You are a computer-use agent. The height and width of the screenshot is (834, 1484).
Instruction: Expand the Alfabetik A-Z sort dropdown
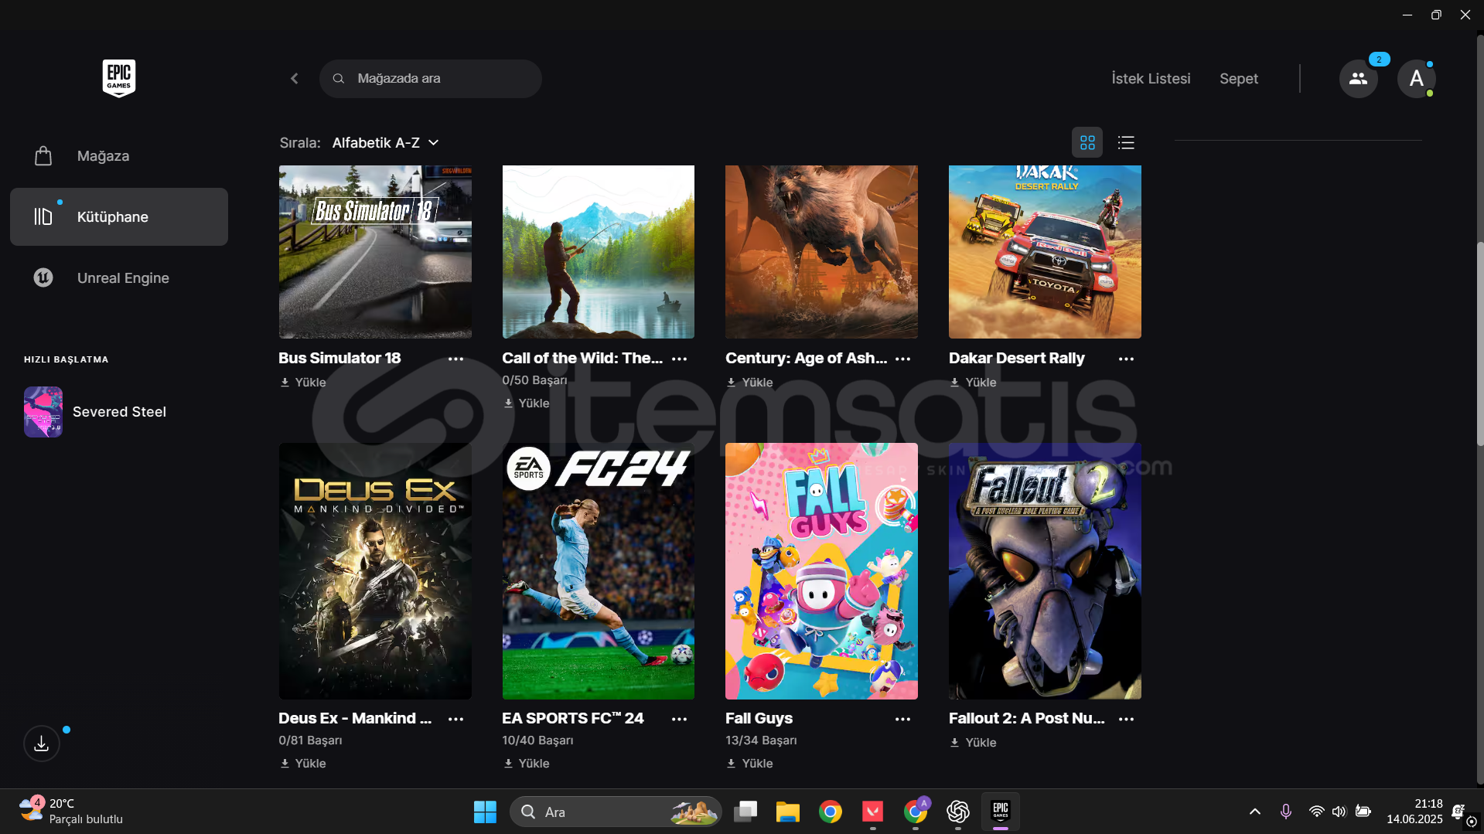386,143
